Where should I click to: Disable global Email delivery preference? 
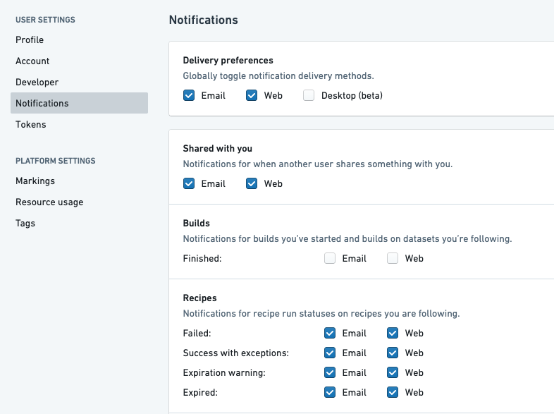pos(189,95)
